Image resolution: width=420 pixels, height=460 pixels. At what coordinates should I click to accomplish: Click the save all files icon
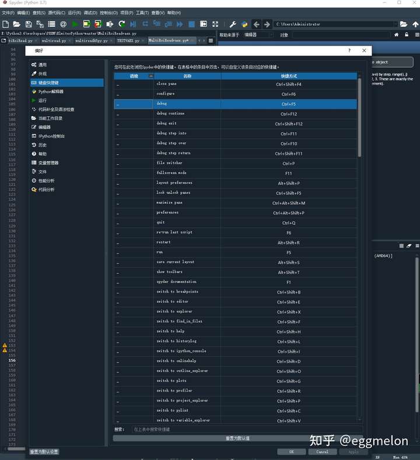click(x=40, y=24)
